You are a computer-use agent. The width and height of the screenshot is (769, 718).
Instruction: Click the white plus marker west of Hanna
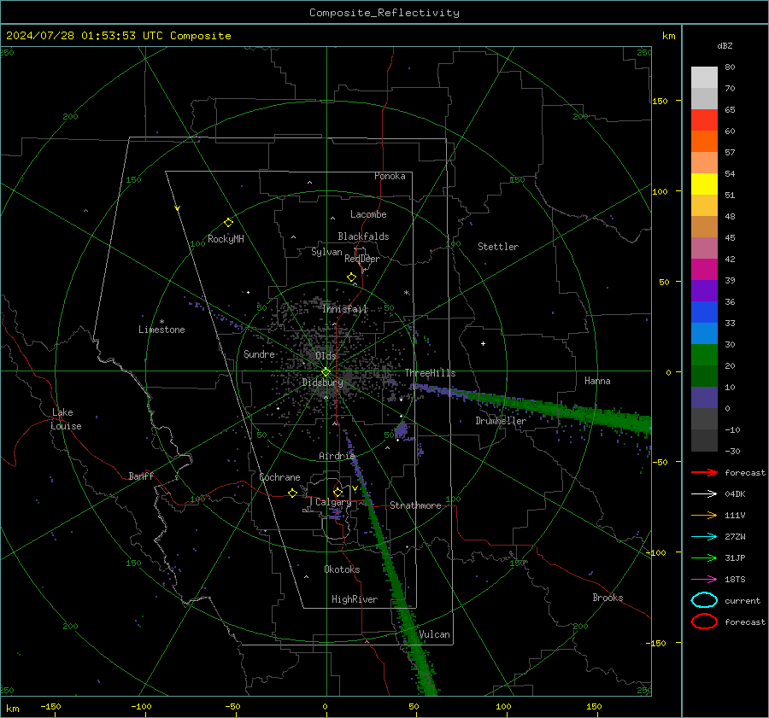[483, 343]
